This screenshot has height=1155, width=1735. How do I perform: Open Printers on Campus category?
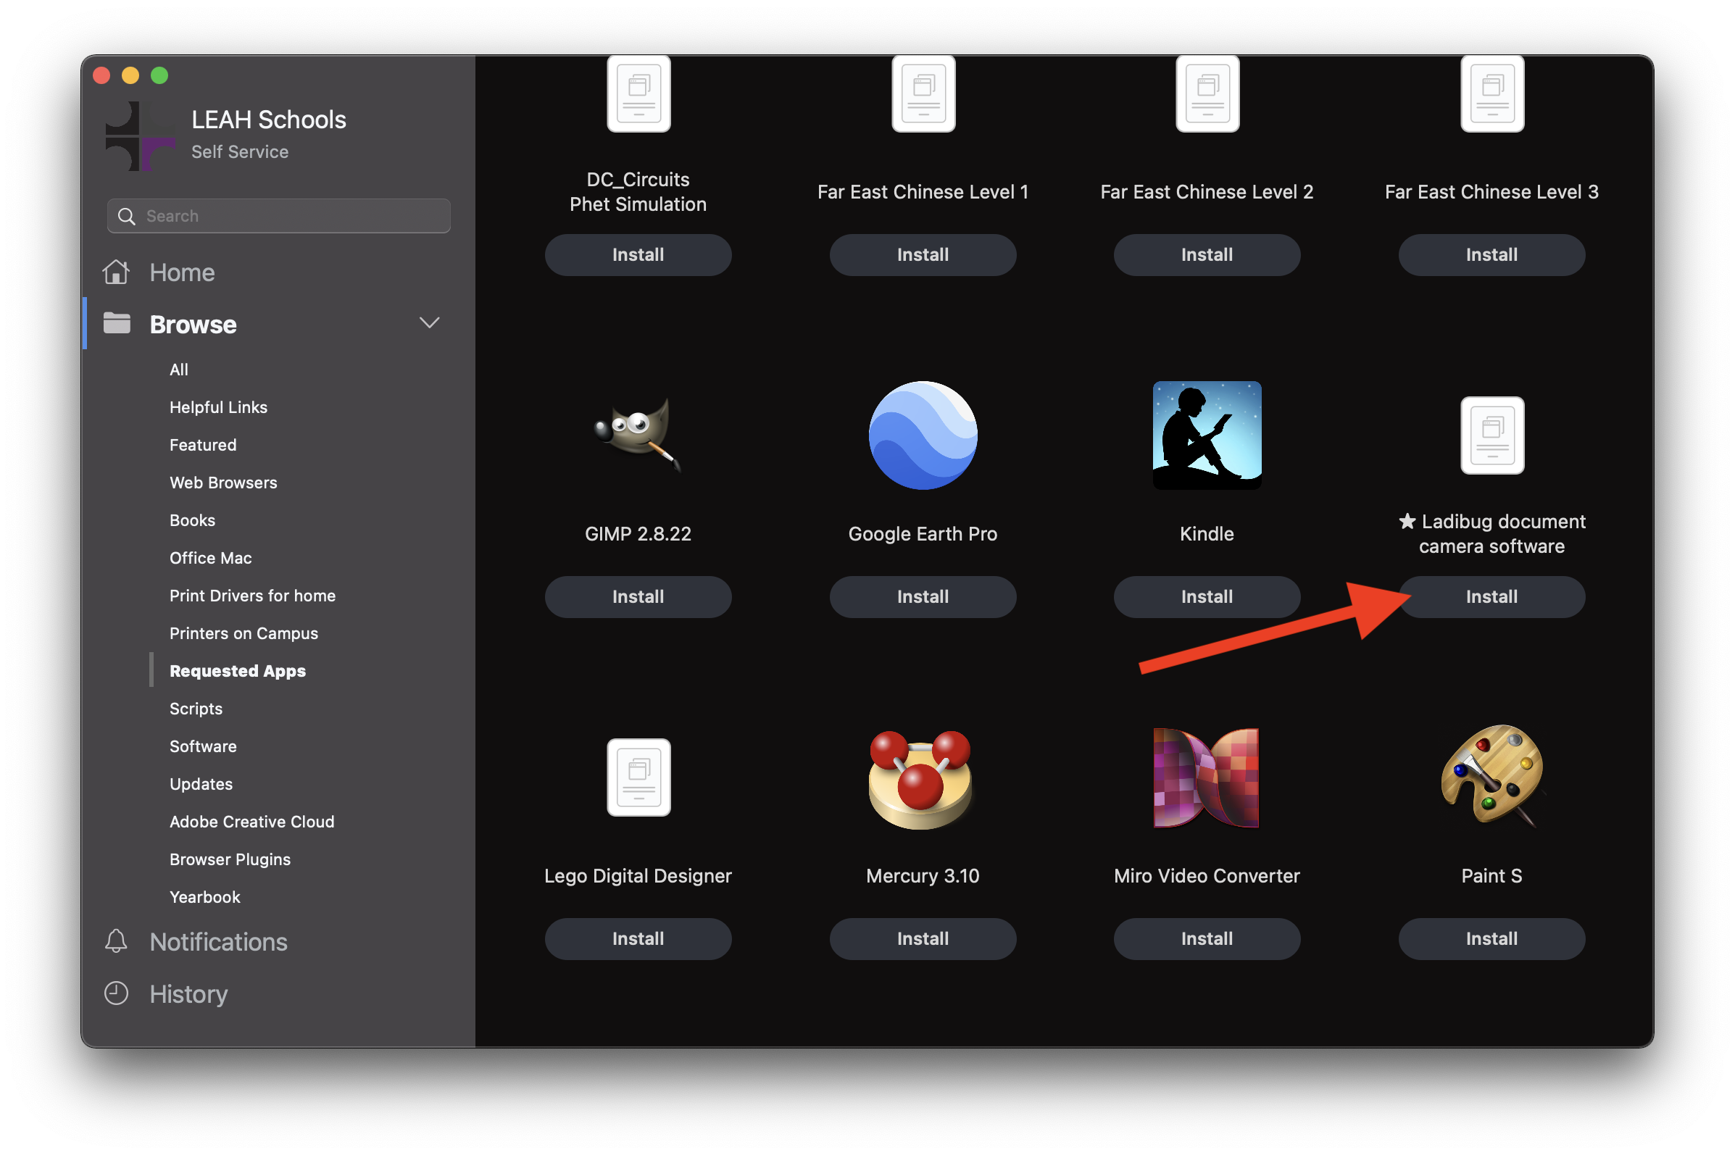(x=244, y=633)
